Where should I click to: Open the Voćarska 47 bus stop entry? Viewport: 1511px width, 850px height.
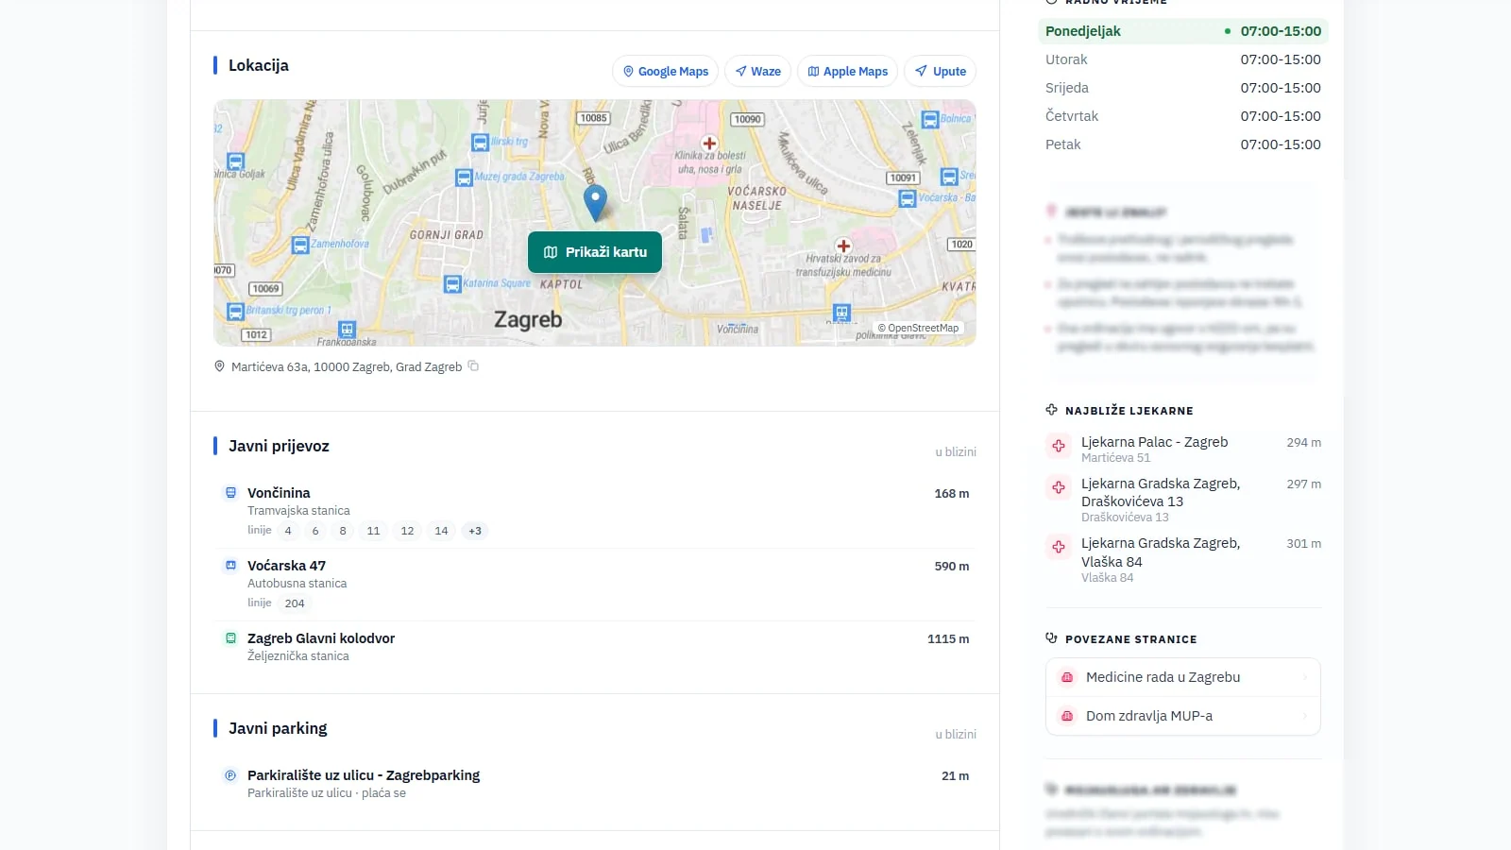coord(595,584)
